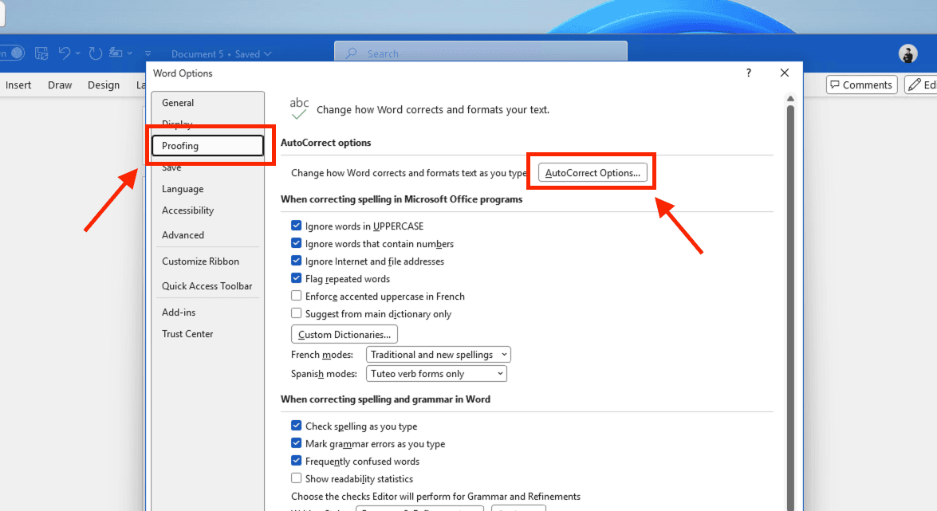Click the user profile avatar
The image size is (937, 511).
point(907,53)
